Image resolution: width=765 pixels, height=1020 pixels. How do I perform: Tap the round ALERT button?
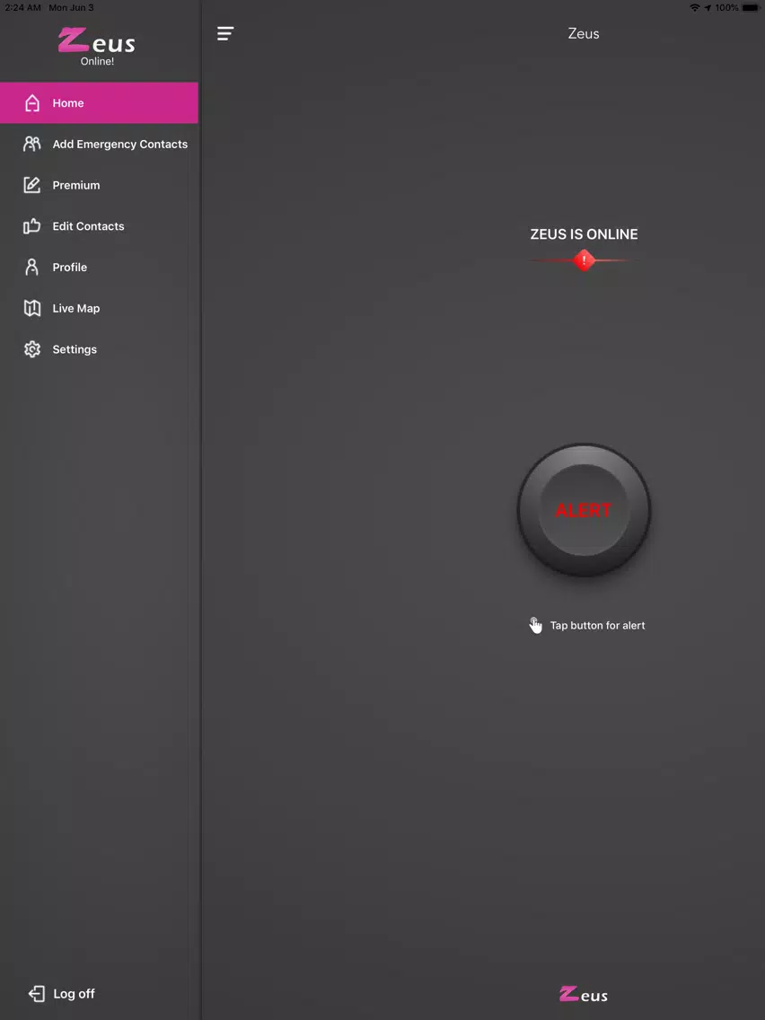[584, 510]
